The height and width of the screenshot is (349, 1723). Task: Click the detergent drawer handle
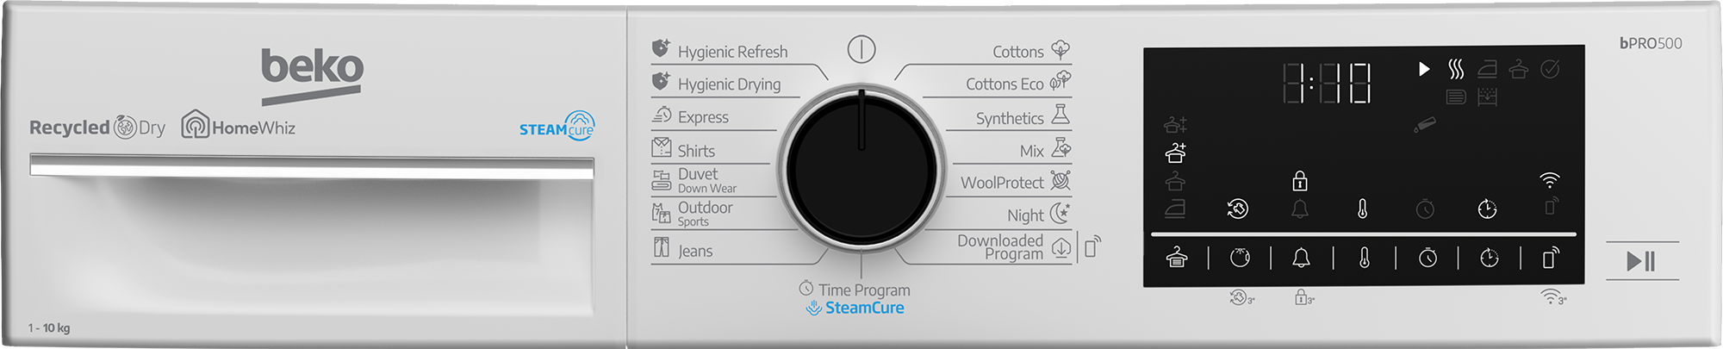[312, 166]
